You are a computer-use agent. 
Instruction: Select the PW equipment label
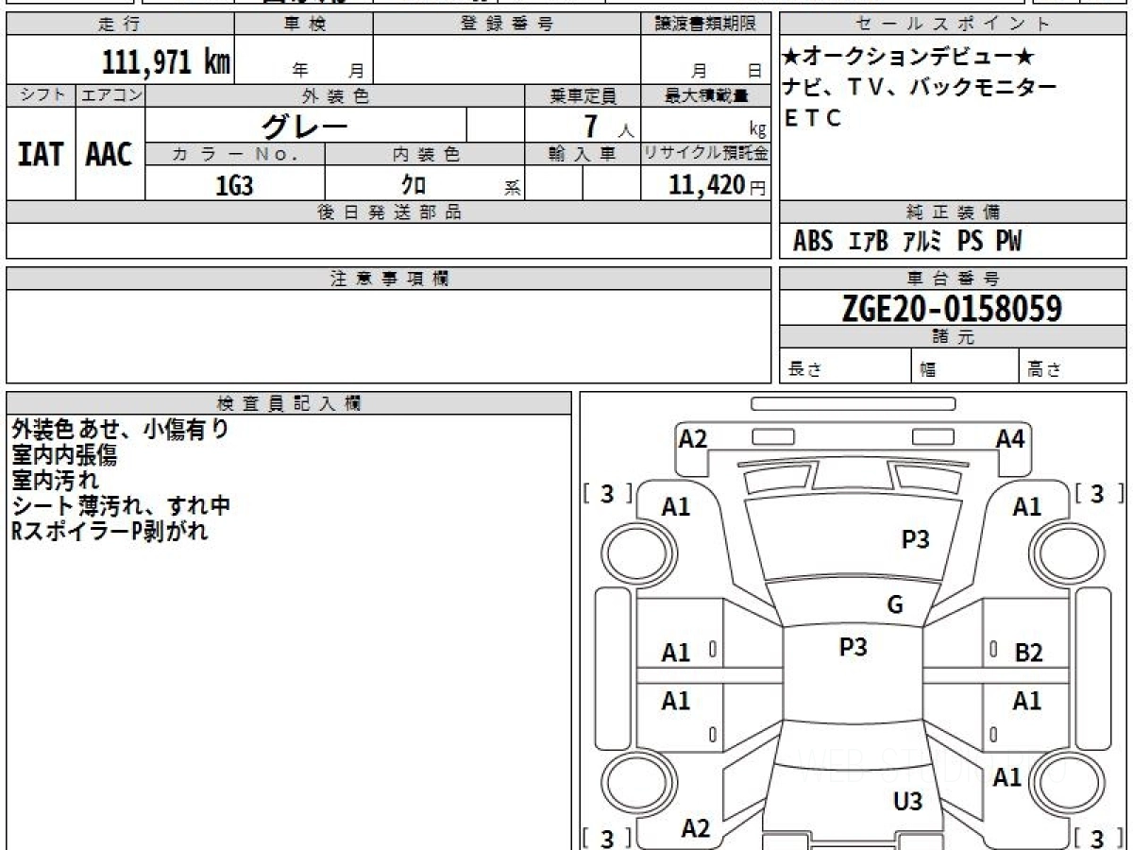pos(1009,242)
